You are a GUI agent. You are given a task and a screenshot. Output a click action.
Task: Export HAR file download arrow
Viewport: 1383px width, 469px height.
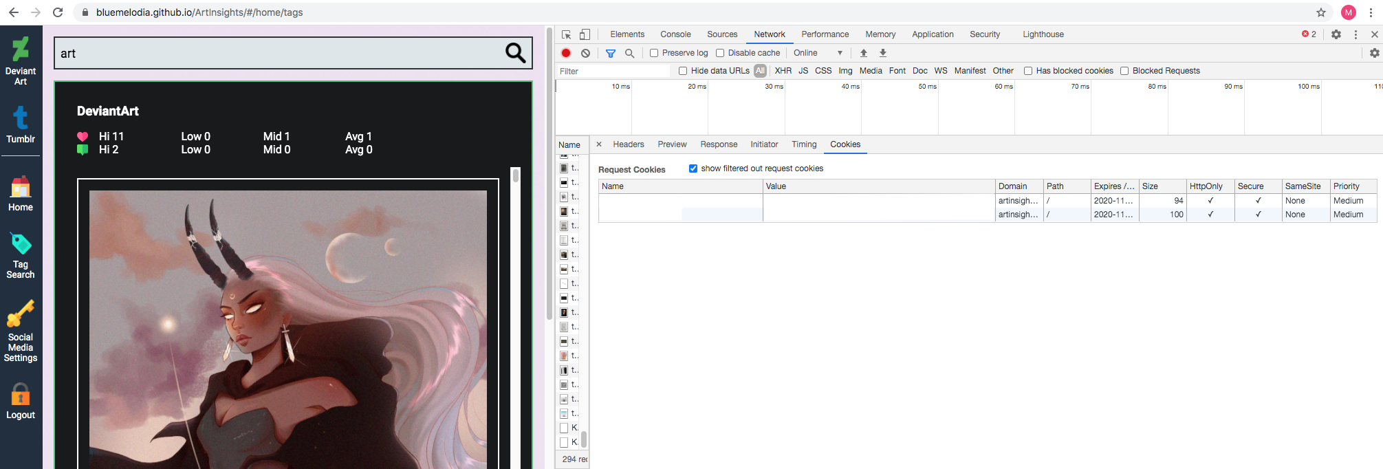coord(883,53)
